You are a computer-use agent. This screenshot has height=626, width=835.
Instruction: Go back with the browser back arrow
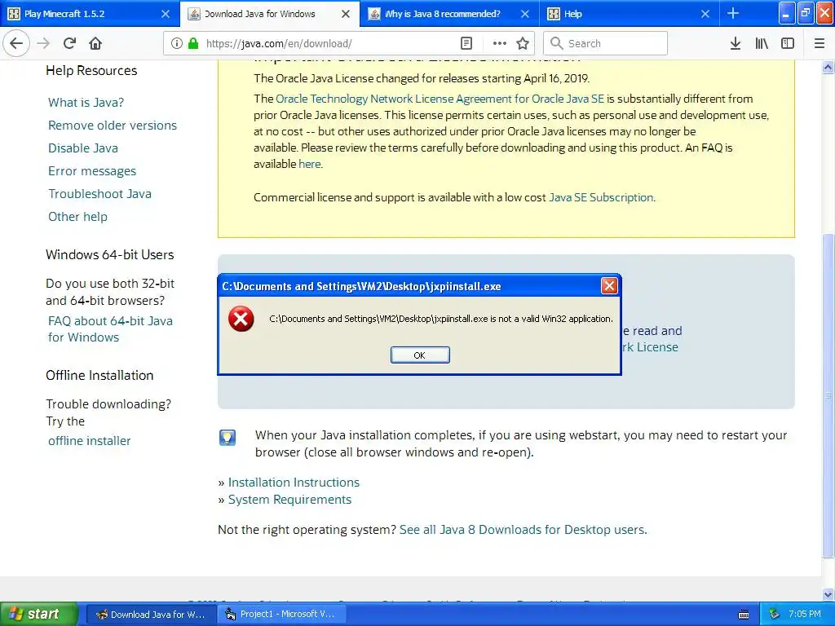tap(16, 43)
